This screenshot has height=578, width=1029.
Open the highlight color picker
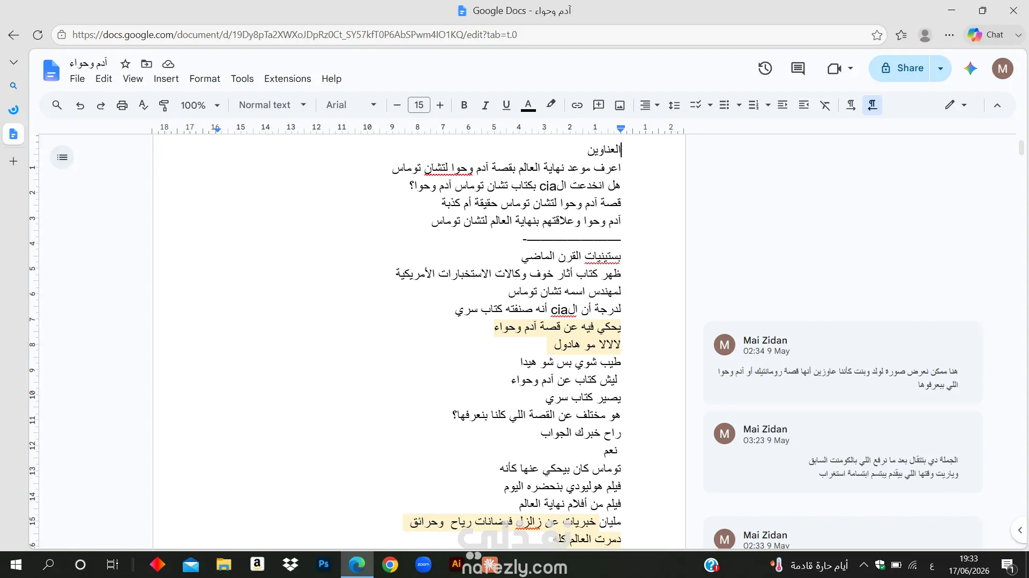[x=550, y=105]
